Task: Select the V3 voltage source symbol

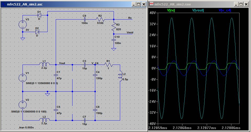Action: click(x=23, y=25)
